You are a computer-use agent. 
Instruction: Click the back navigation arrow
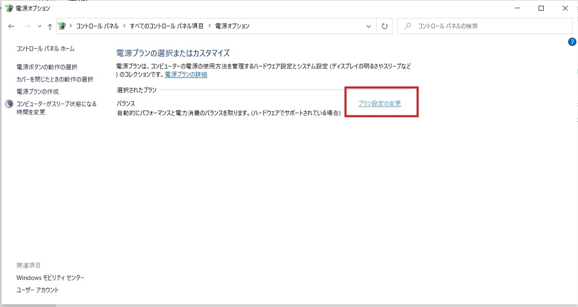tap(11, 26)
